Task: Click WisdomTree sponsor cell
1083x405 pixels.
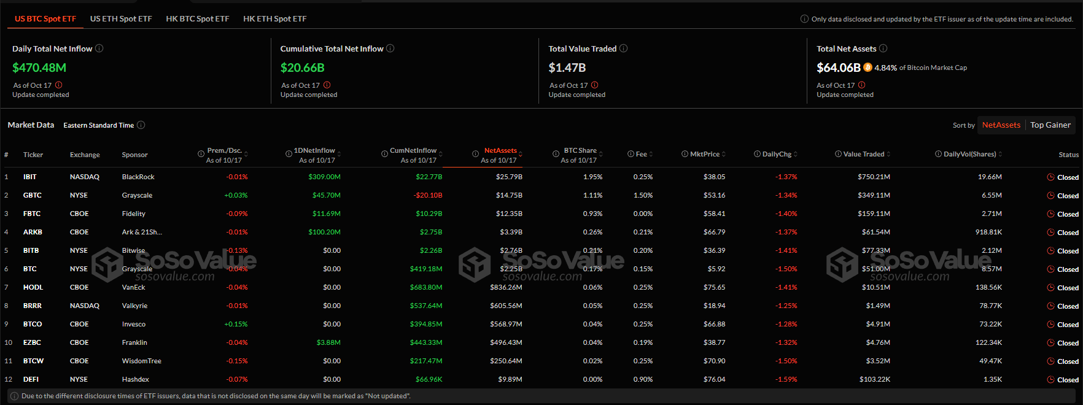Action: click(142, 361)
